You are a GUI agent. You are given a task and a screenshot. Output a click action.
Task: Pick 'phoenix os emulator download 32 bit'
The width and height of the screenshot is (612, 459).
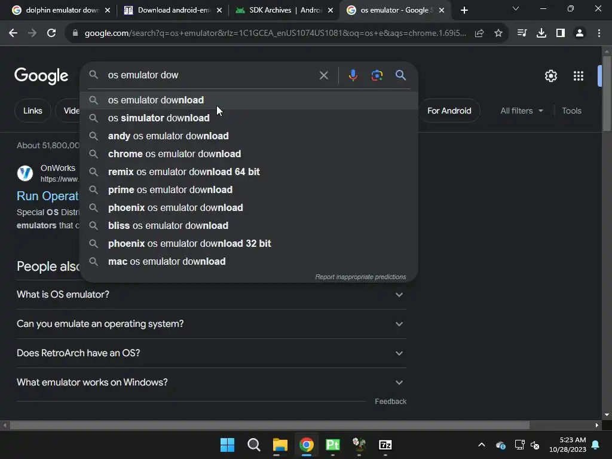249,244
